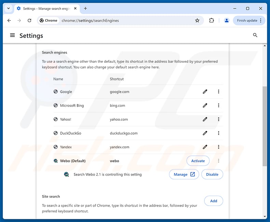Click the browser back arrow
This screenshot has width=270, height=222.
tap(9, 20)
